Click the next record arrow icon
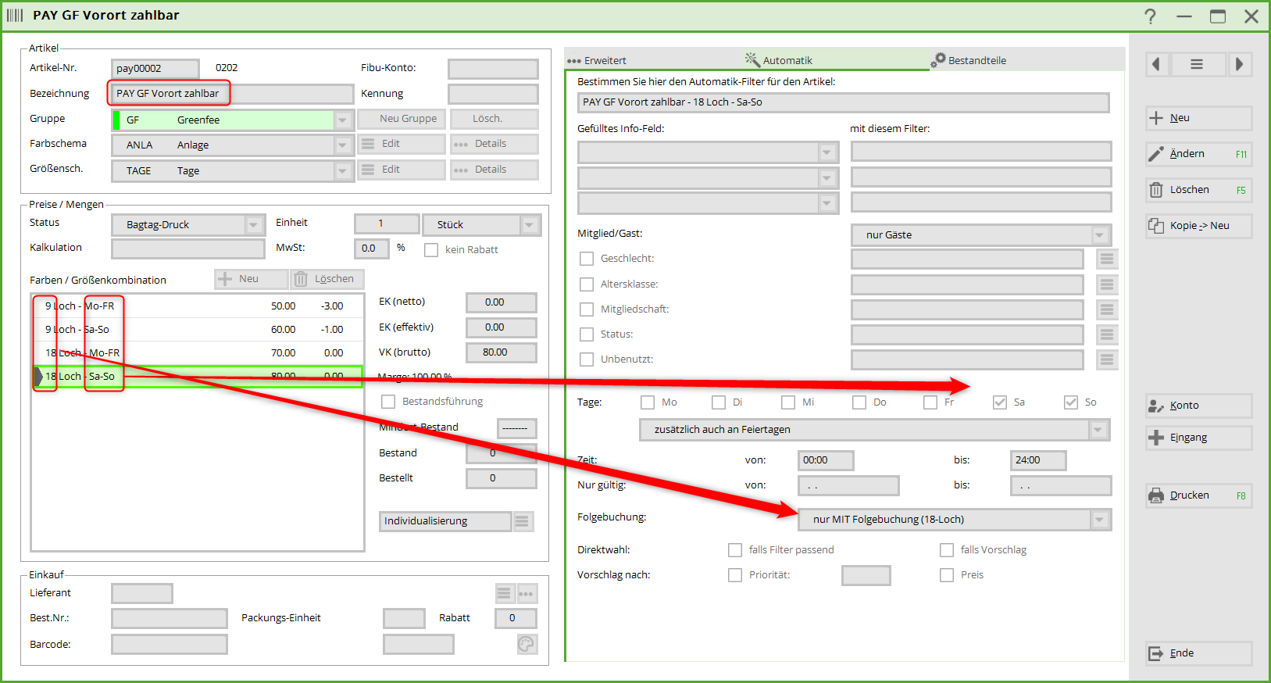The height and width of the screenshot is (683, 1271). (1239, 64)
